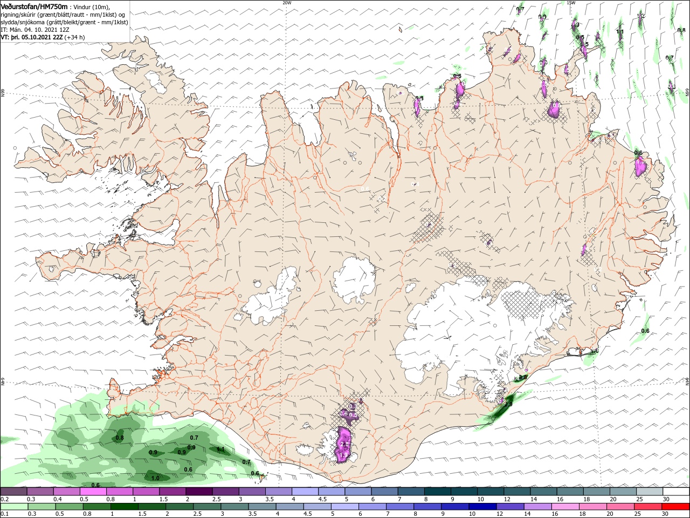Click the legend label '3.5' under the top row

pyautogui.click(x=270, y=499)
